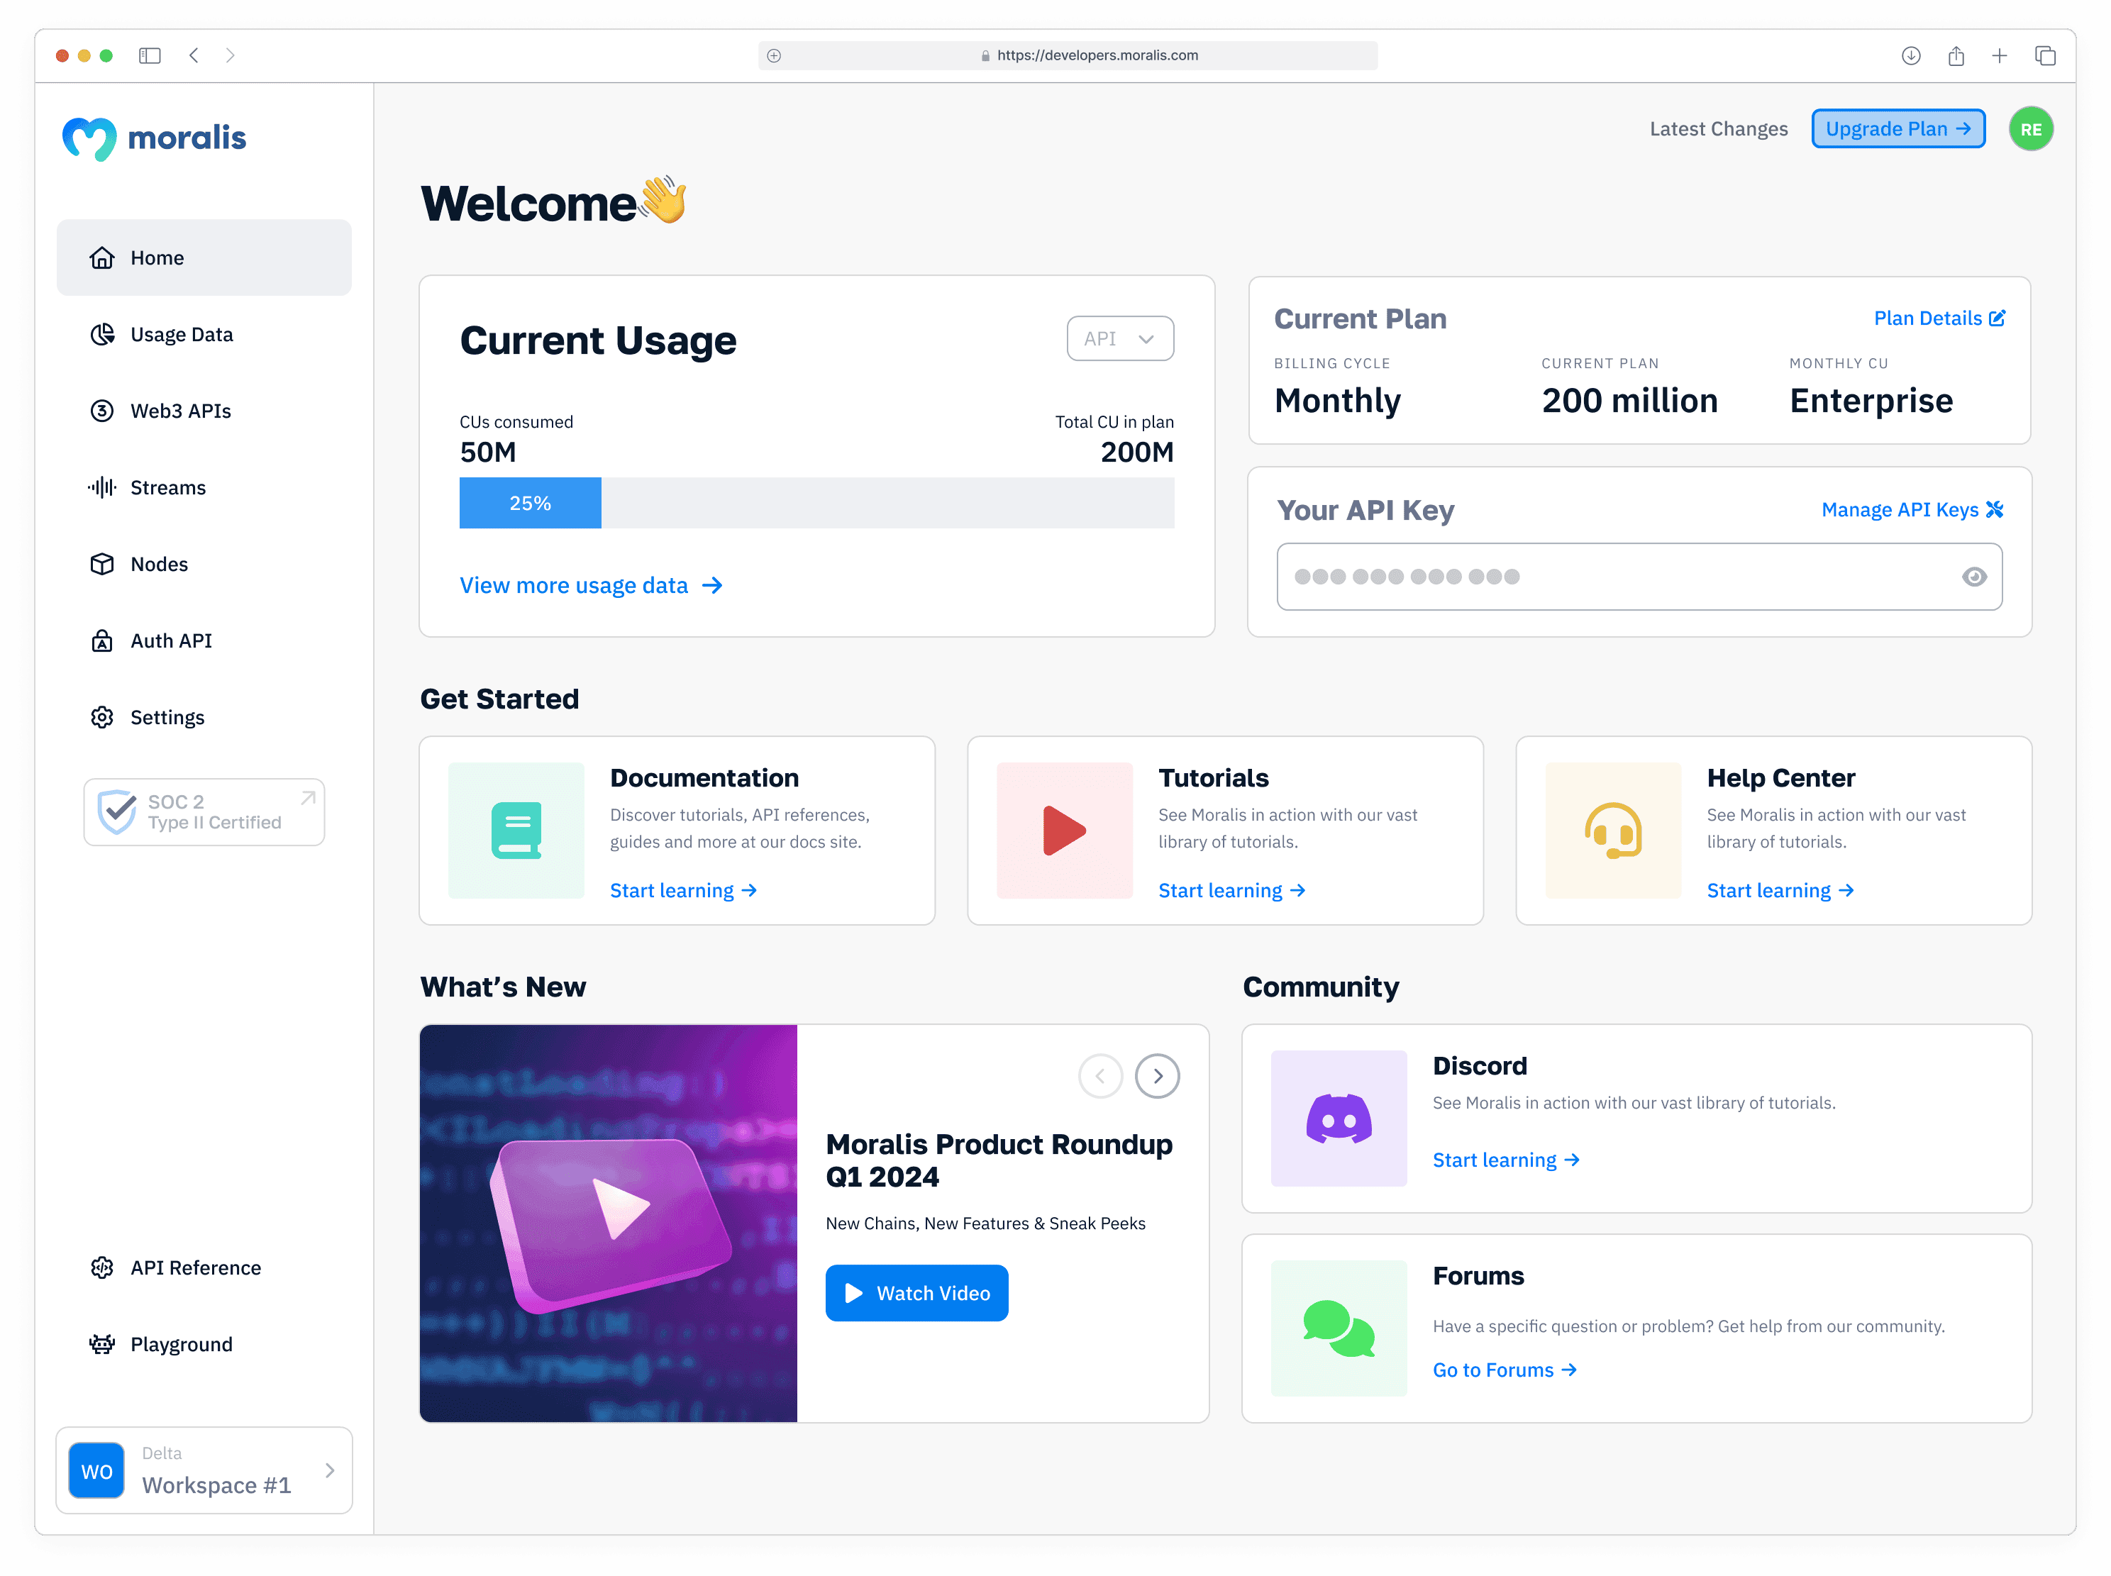Click Start learning under Tutorials

coord(1232,890)
